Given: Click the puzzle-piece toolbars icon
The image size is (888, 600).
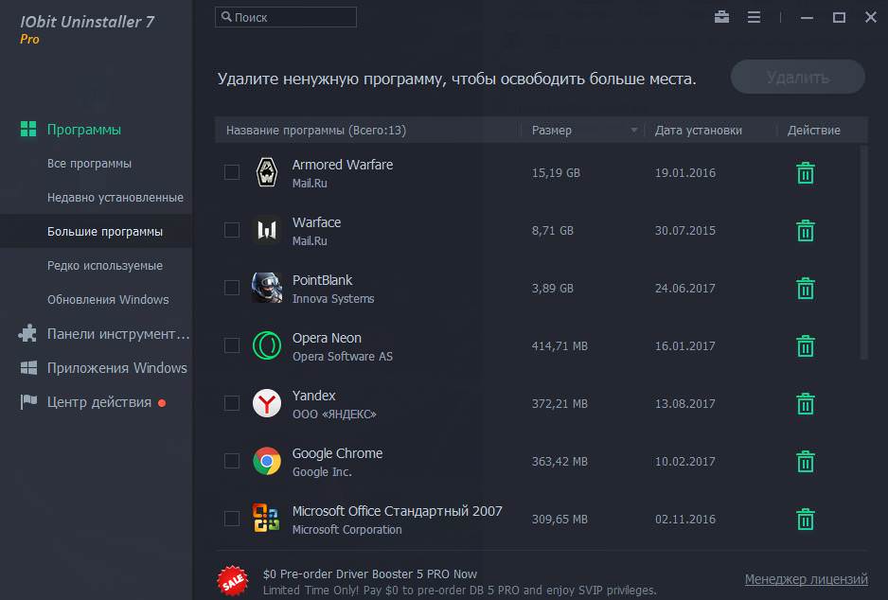Looking at the screenshot, I should tap(27, 333).
